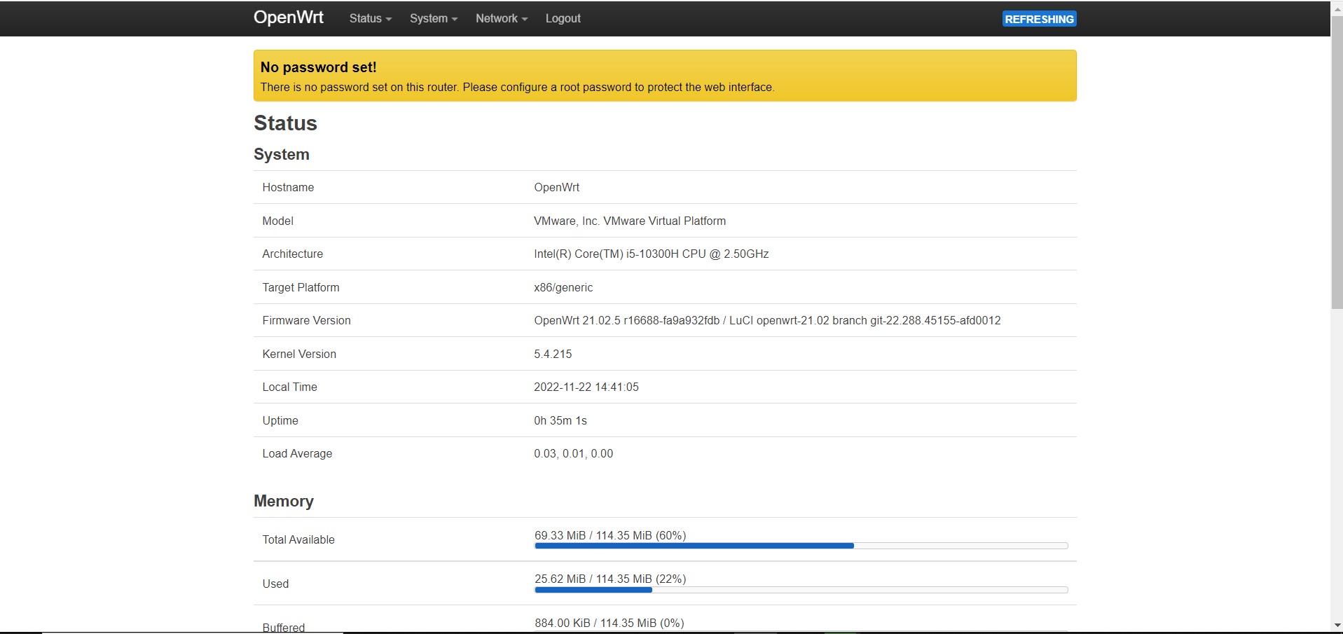1343x634 pixels.
Task: Click the Target Platform row label
Action: 301,287
